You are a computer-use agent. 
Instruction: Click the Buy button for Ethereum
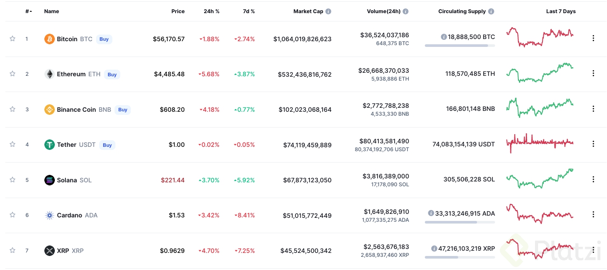112,75
